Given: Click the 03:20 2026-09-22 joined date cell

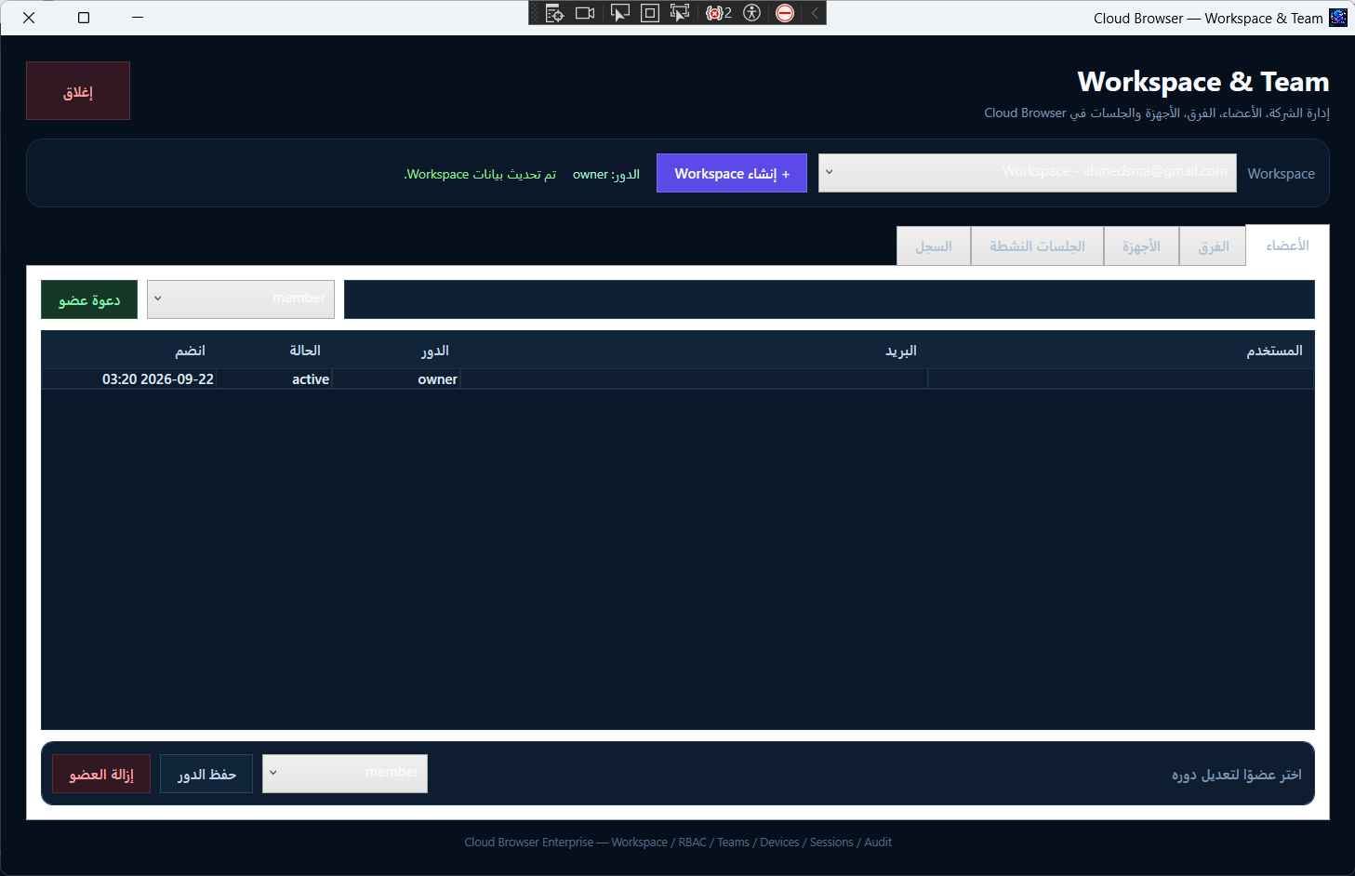Looking at the screenshot, I should click(x=130, y=379).
